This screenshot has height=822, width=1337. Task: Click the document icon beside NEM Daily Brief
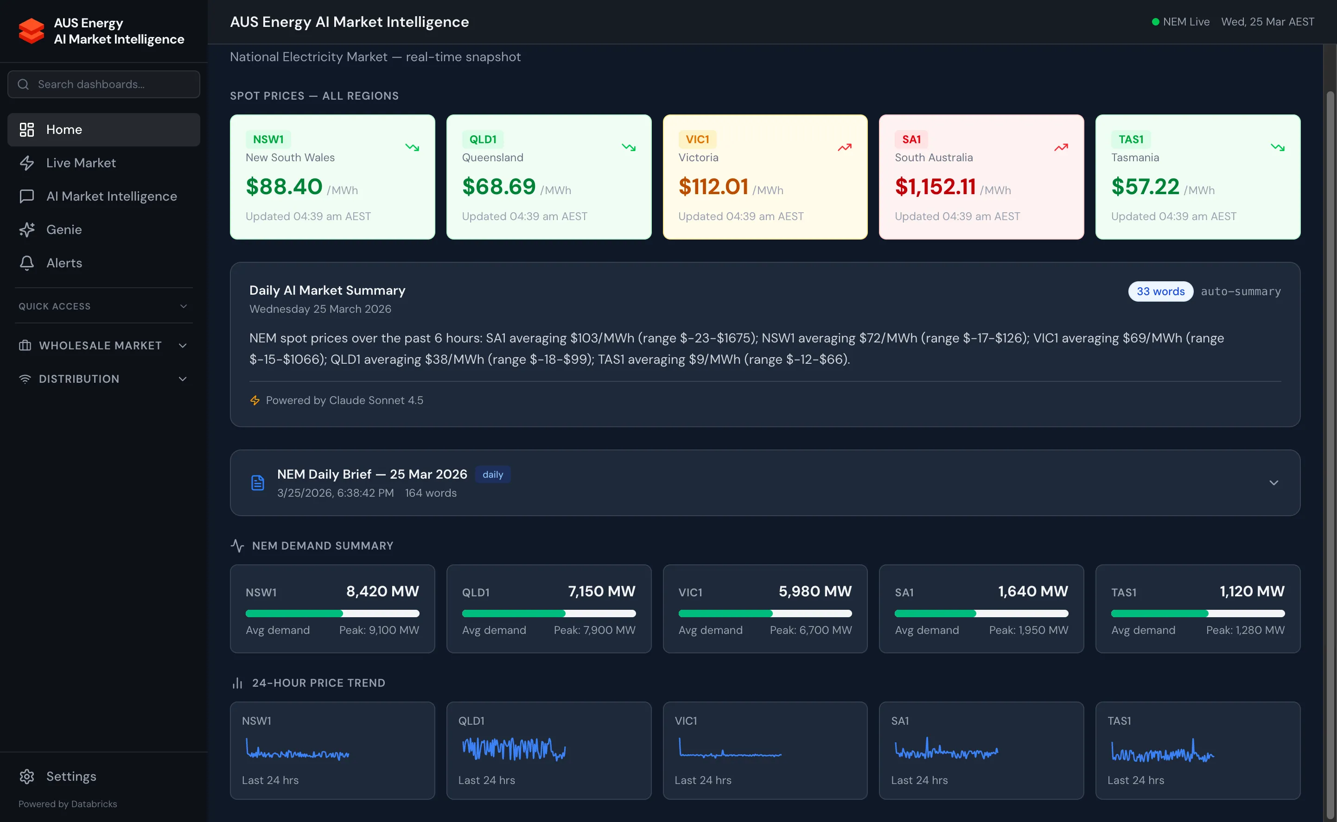click(257, 482)
